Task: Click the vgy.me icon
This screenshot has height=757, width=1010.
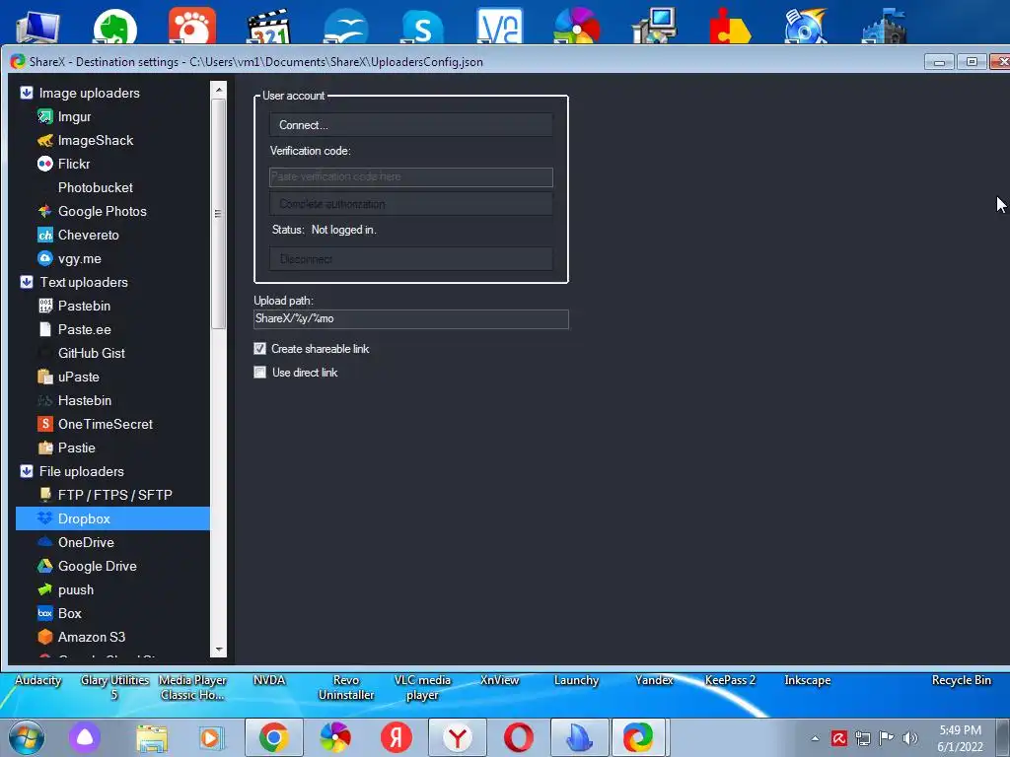Action: point(44,258)
